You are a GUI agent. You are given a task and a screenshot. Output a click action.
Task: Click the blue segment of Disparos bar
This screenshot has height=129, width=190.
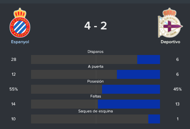tap(149, 59)
